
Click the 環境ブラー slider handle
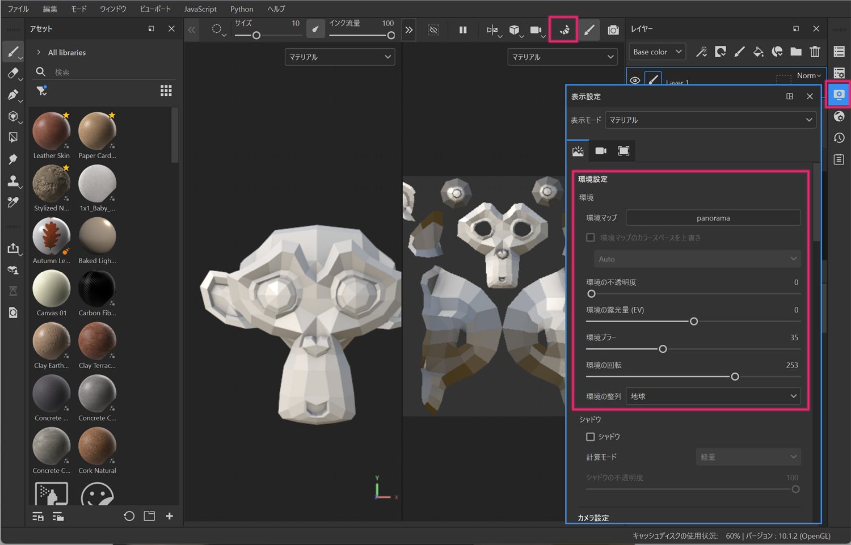[663, 349]
